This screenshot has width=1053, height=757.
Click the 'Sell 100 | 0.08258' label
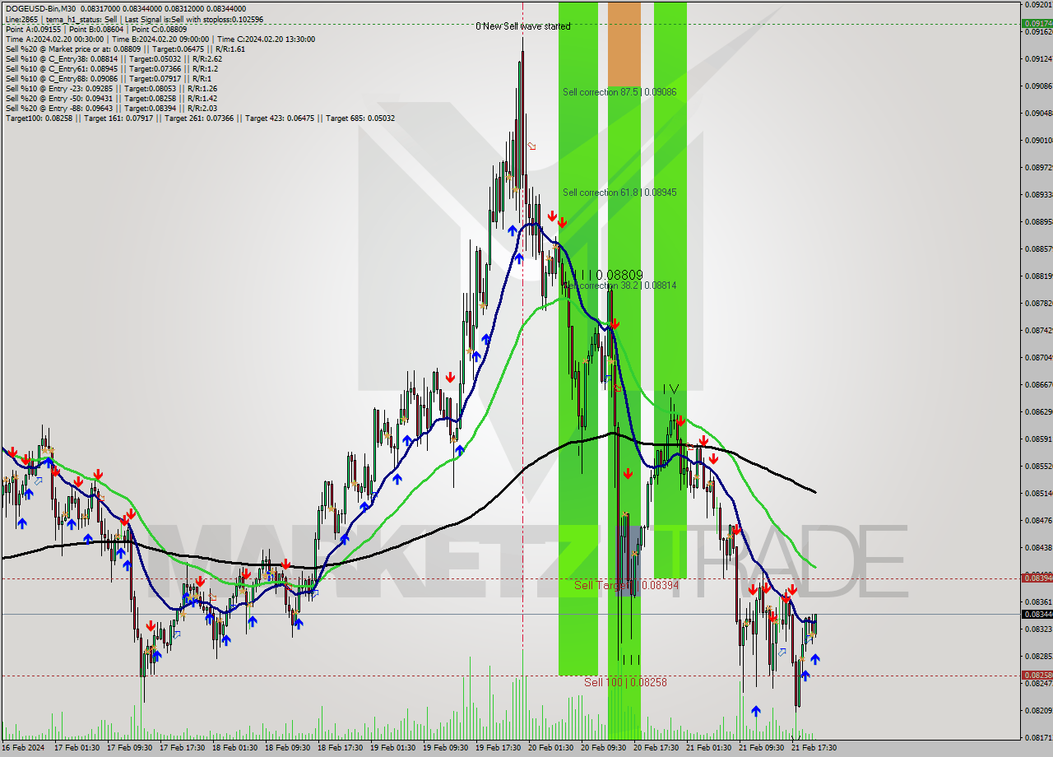625,682
